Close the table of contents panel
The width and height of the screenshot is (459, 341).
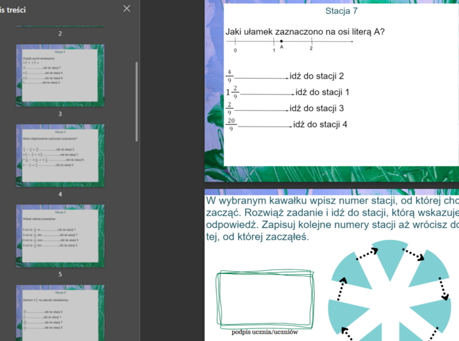click(x=127, y=9)
